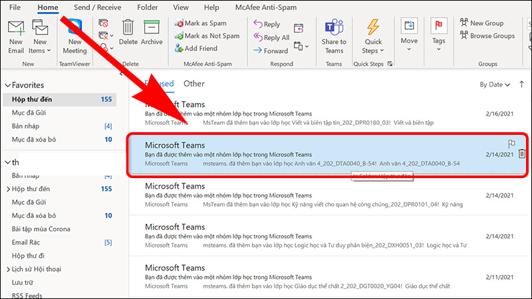Expand Hộp thư đến under the account
532x299 pixels.
(8, 189)
